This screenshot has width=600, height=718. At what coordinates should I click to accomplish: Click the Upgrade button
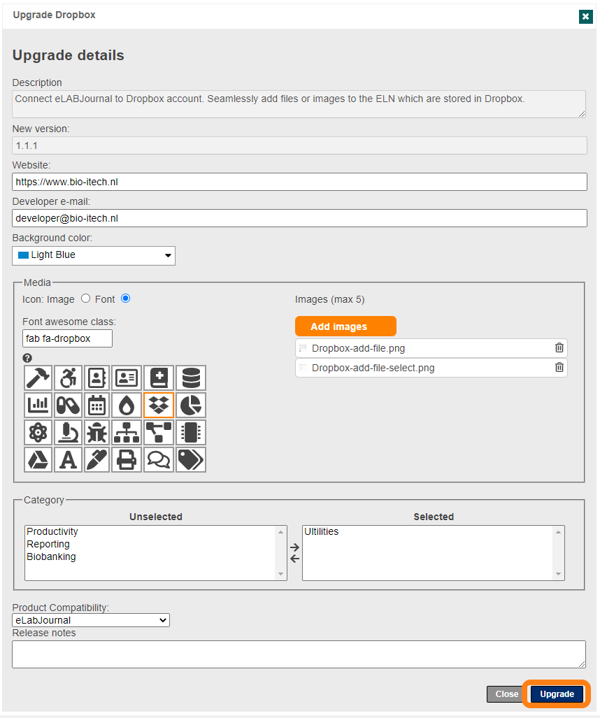point(557,694)
